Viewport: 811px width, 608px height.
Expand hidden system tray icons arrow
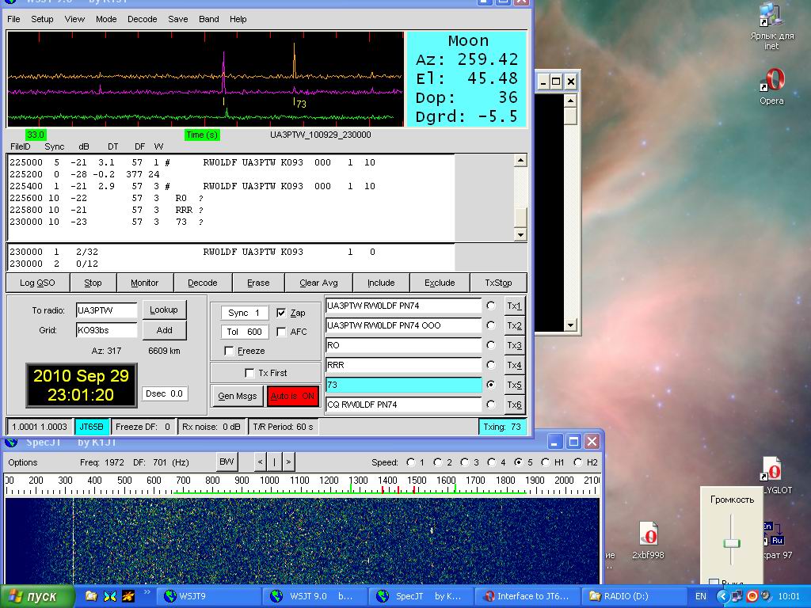722,596
